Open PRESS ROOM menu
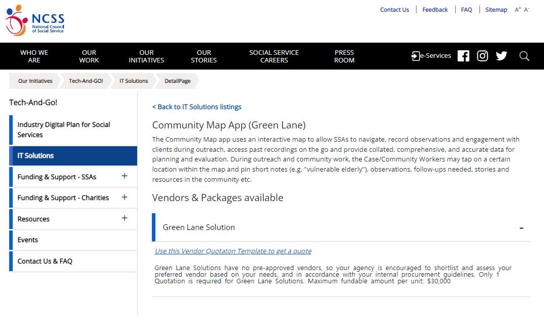 click(x=344, y=56)
